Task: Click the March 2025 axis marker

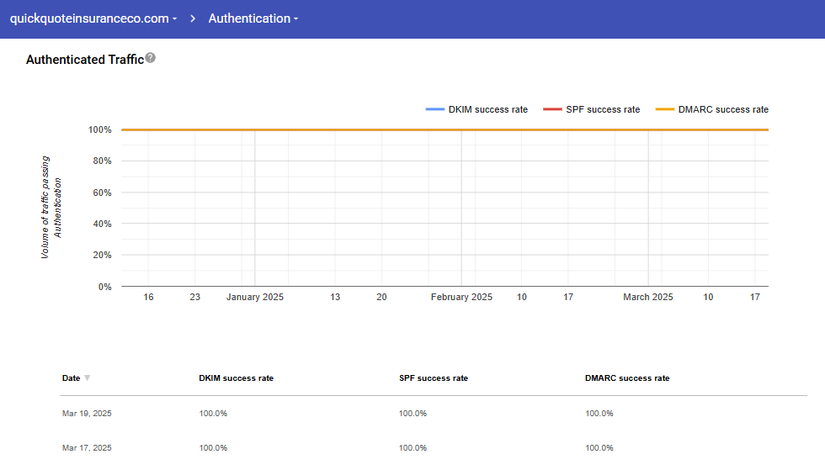Action: point(647,298)
